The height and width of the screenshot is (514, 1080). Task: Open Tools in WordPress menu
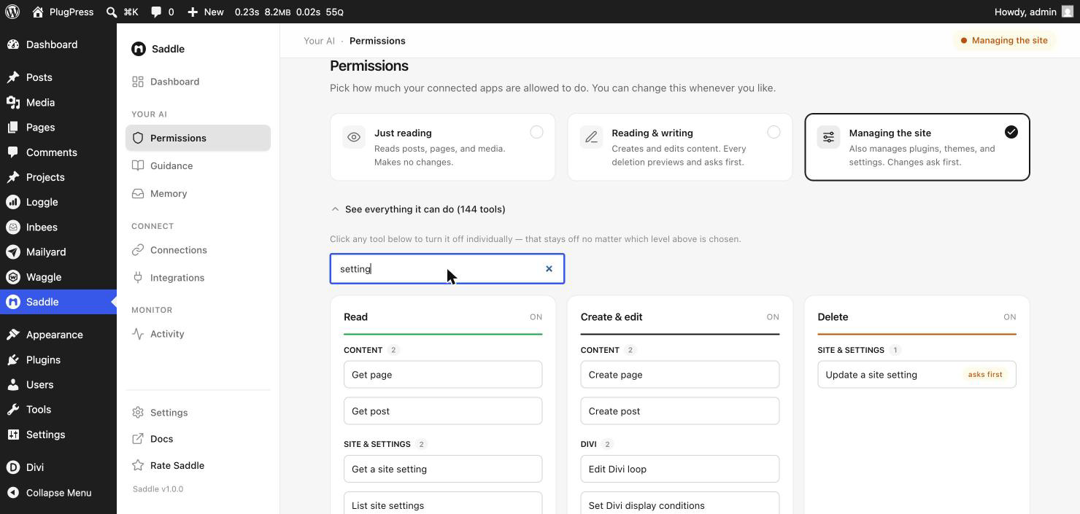click(39, 410)
